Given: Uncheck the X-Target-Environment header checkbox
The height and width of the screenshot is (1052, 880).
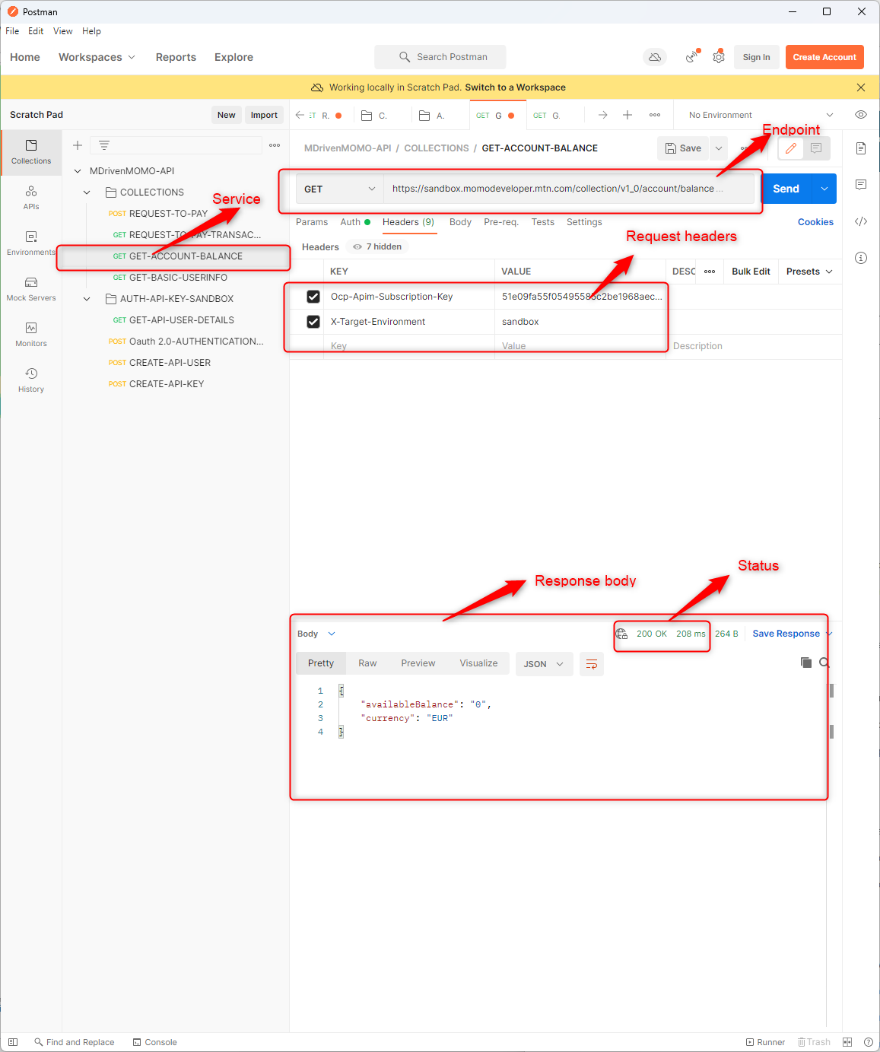Looking at the screenshot, I should point(313,322).
